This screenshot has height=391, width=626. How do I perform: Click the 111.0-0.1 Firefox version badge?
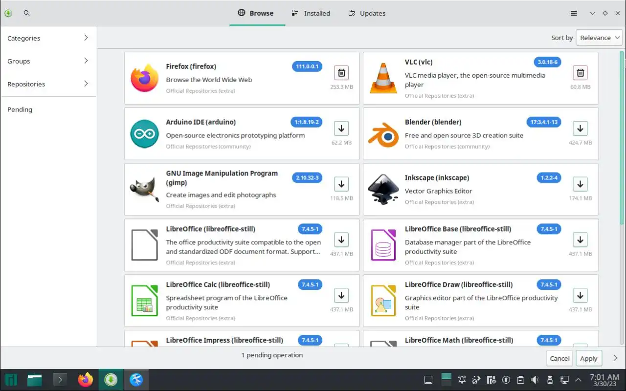[x=307, y=66]
